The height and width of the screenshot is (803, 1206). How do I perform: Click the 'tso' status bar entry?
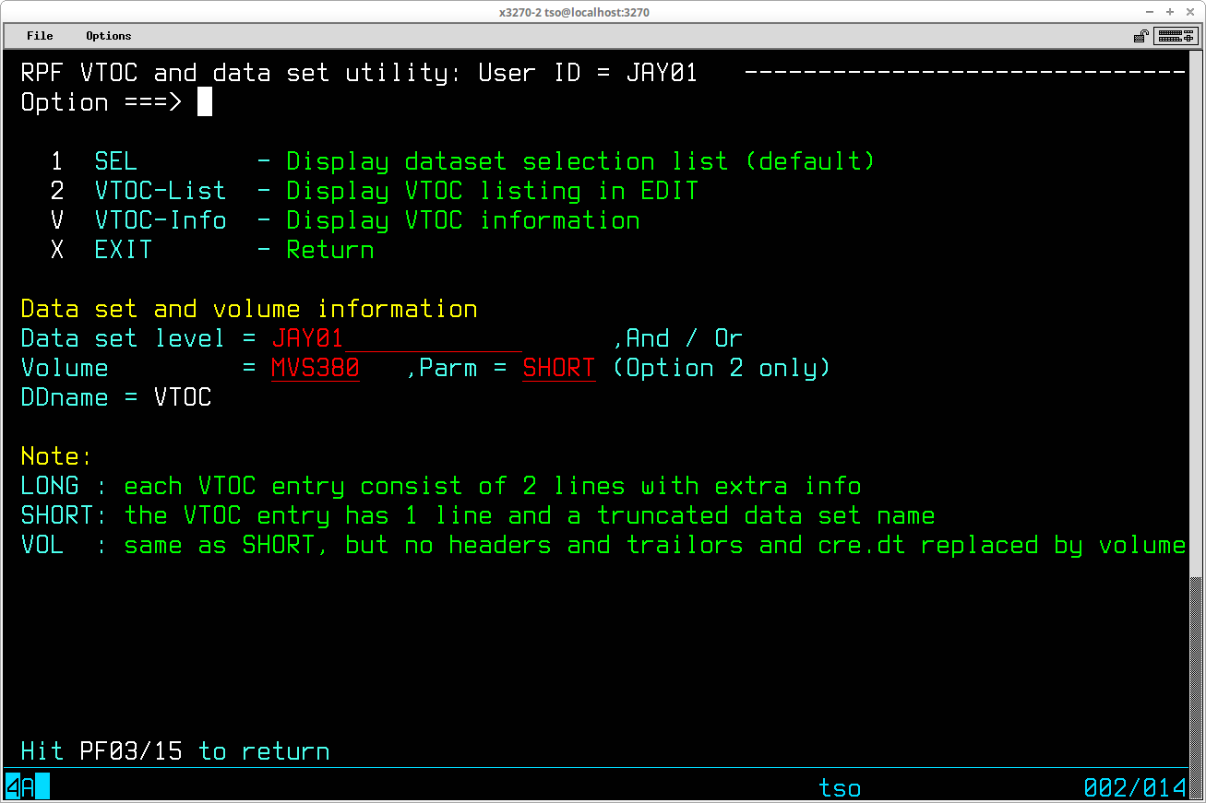point(840,788)
